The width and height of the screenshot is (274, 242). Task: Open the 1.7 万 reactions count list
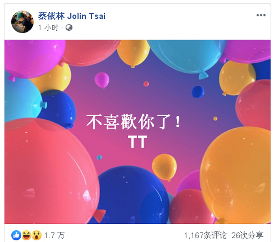(x=54, y=236)
